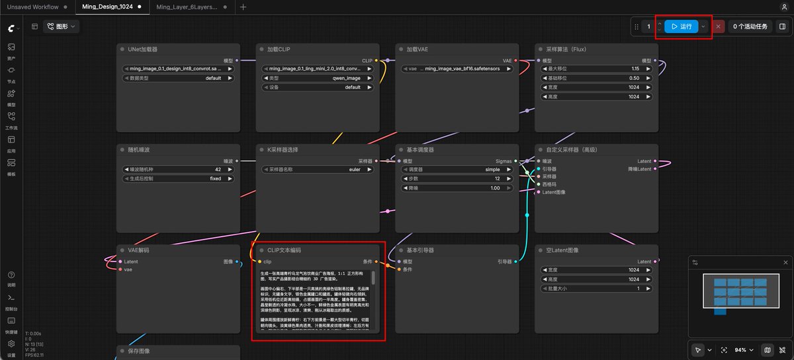This screenshot has height=360, width=794.
Task: Select the vae model file name field
Action: point(457,69)
